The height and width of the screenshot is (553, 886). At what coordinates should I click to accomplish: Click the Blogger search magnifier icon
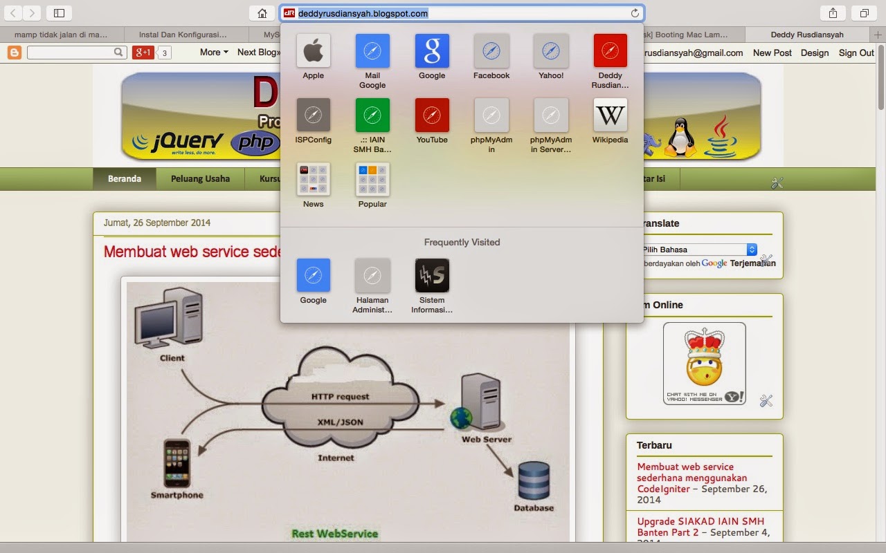coord(119,52)
